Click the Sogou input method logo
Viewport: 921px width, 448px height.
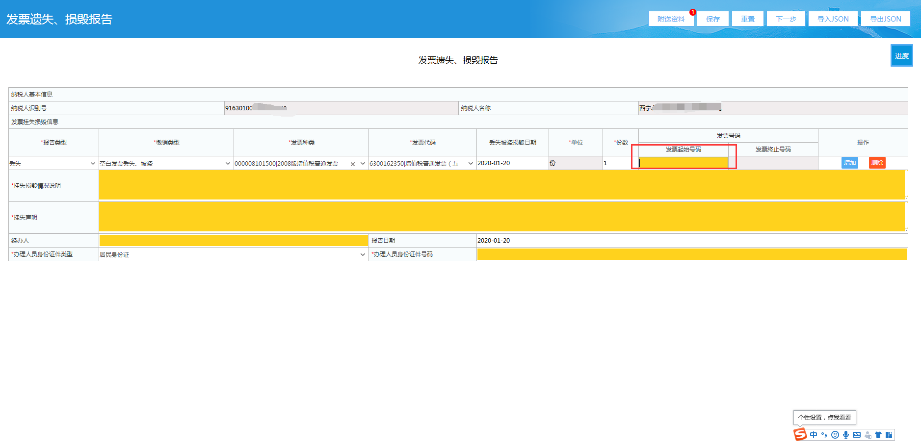click(x=800, y=434)
